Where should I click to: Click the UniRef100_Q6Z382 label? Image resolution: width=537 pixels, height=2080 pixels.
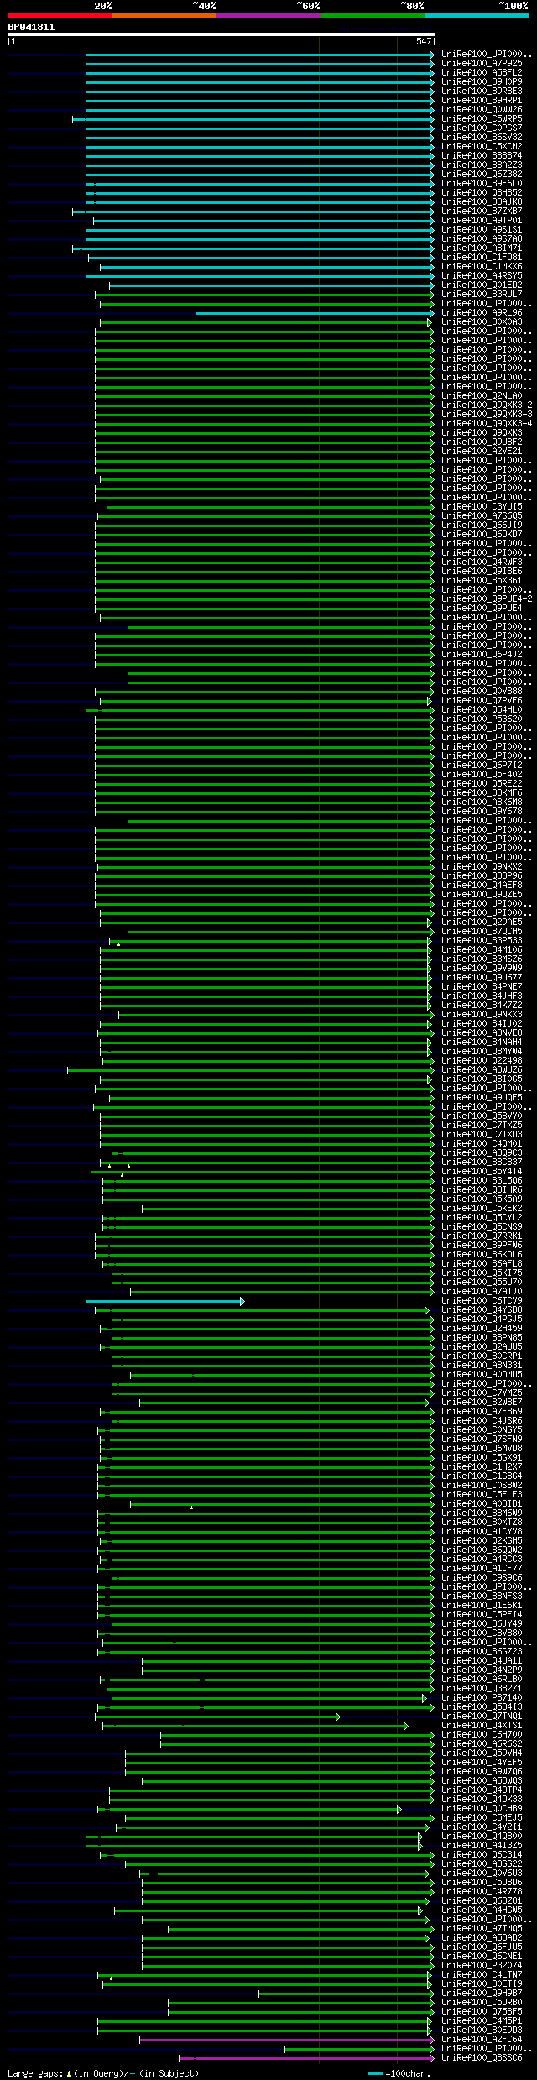[482, 174]
